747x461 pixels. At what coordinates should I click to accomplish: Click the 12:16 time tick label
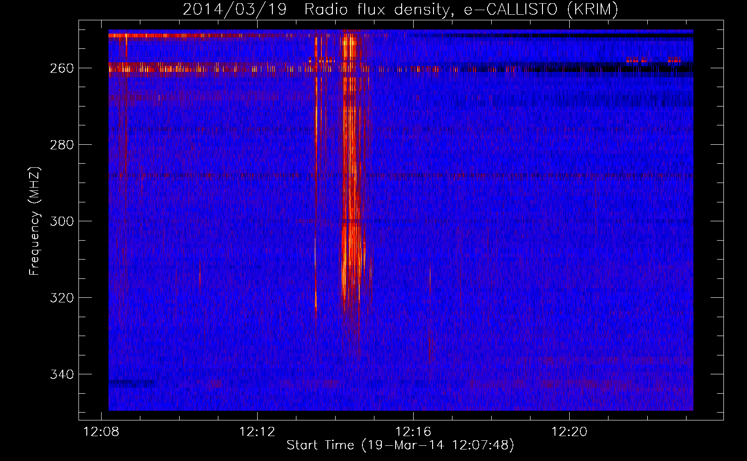click(413, 431)
